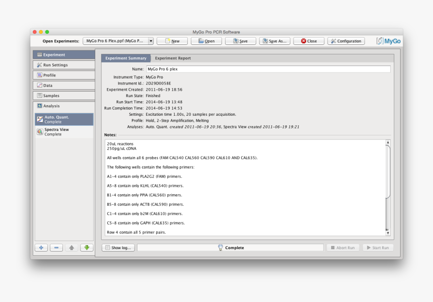
Task: Click the Samples list icon
Action: (x=39, y=96)
